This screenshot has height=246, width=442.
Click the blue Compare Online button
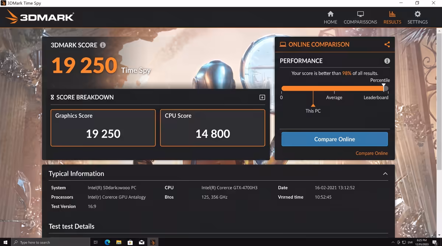click(x=334, y=139)
